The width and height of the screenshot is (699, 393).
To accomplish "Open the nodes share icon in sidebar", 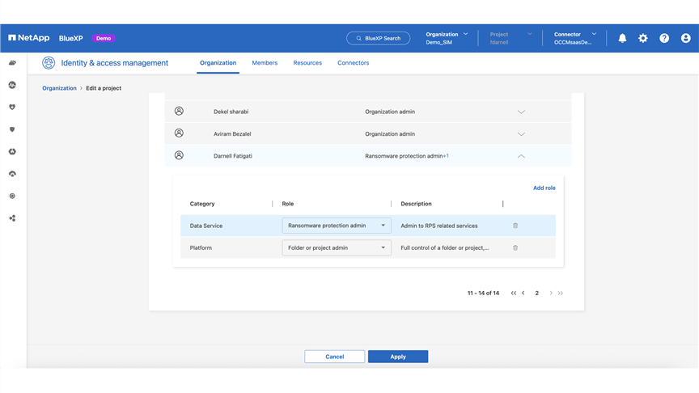I will 12,218.
